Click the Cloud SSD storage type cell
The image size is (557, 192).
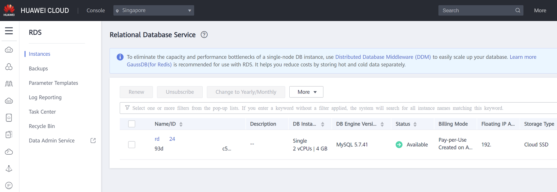click(x=536, y=144)
